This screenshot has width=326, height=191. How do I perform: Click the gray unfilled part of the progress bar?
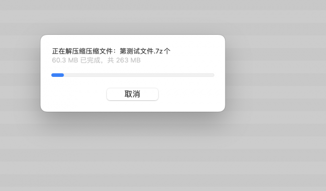[139, 75]
